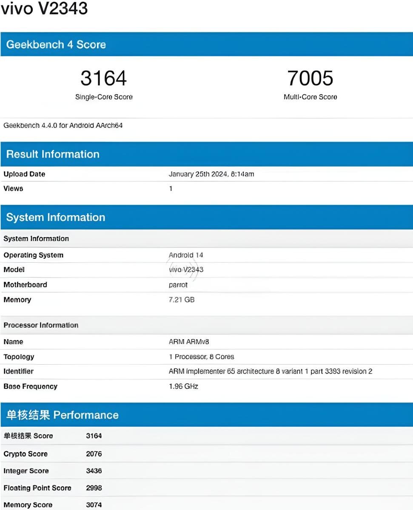Click the Floating Point Score label
The width and height of the screenshot is (413, 510).
[37, 488]
